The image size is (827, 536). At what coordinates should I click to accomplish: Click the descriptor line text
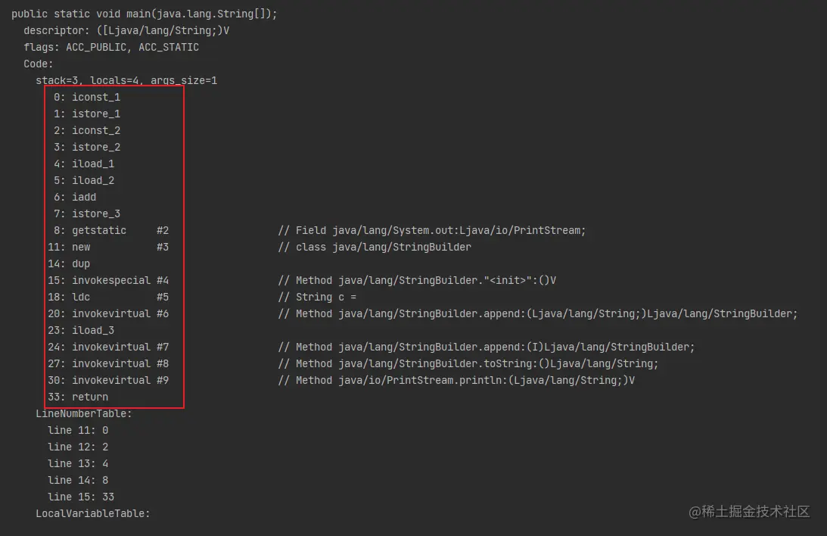[126, 30]
